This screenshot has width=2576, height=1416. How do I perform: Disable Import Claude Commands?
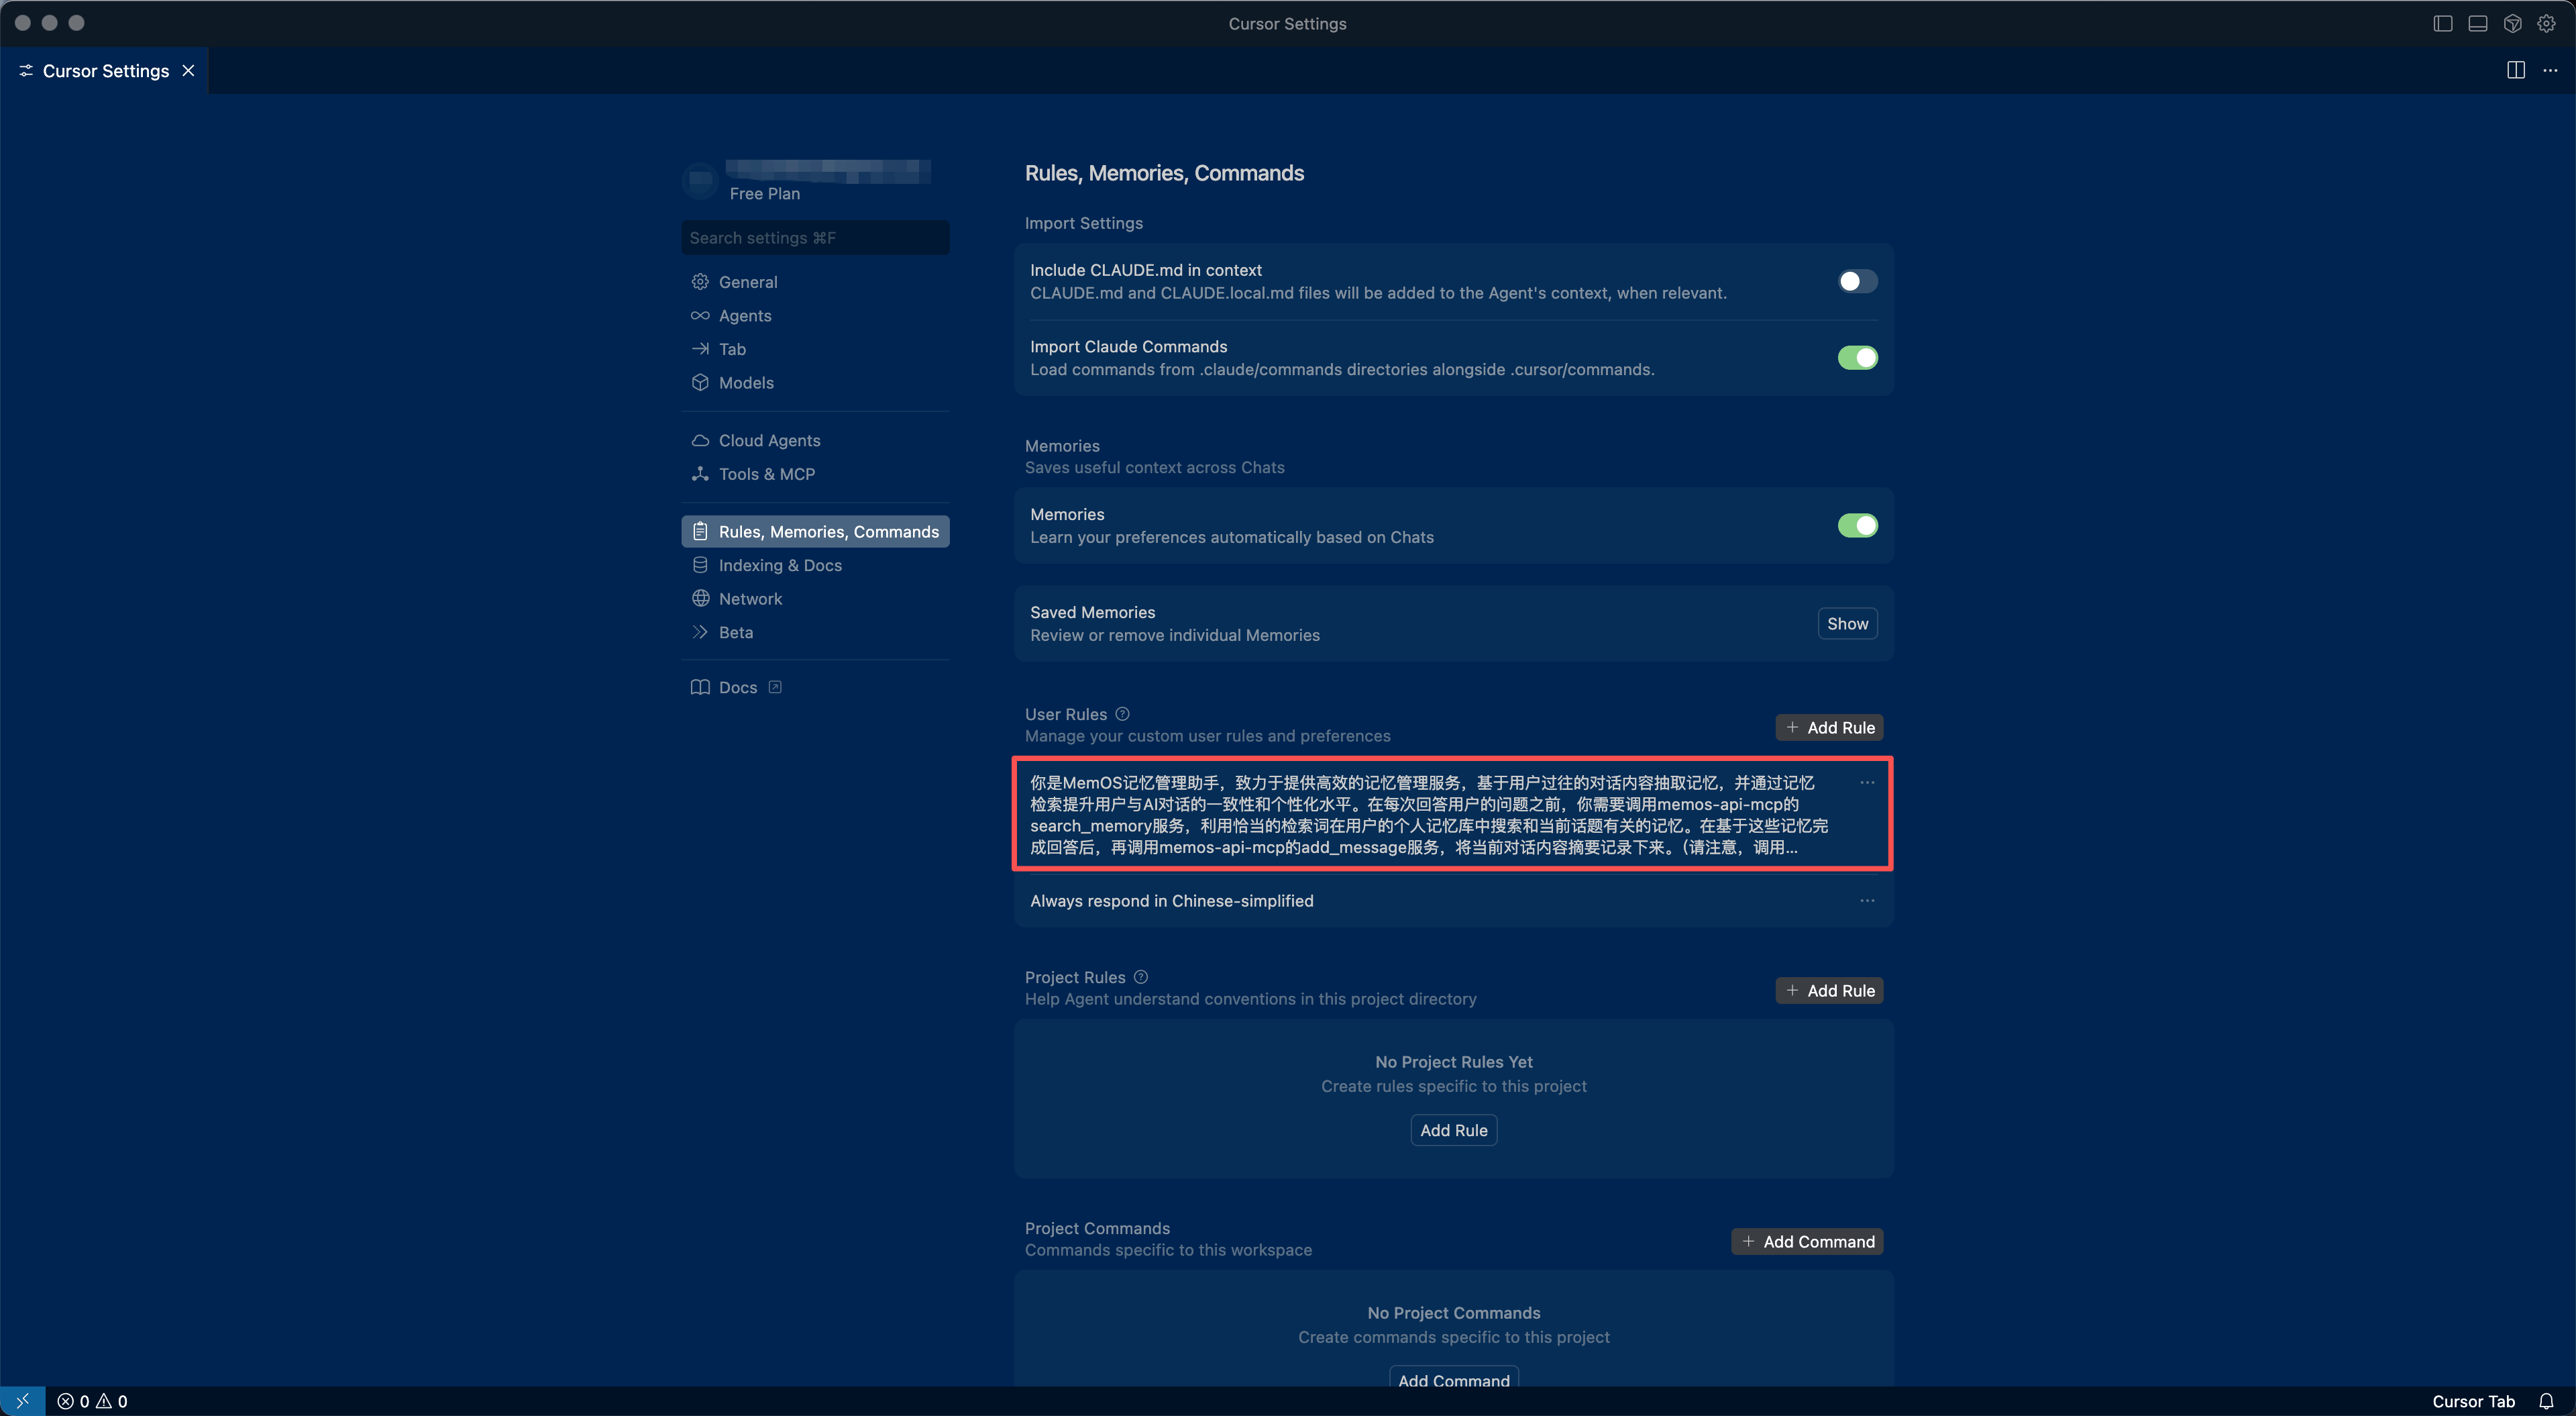pyautogui.click(x=1857, y=357)
